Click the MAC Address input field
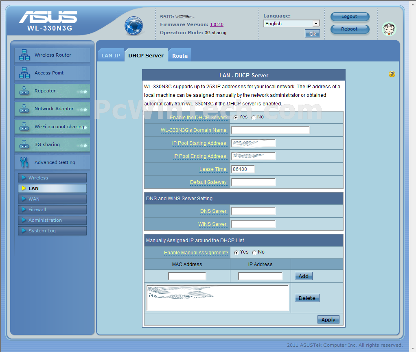416x352 pixels. 187,276
